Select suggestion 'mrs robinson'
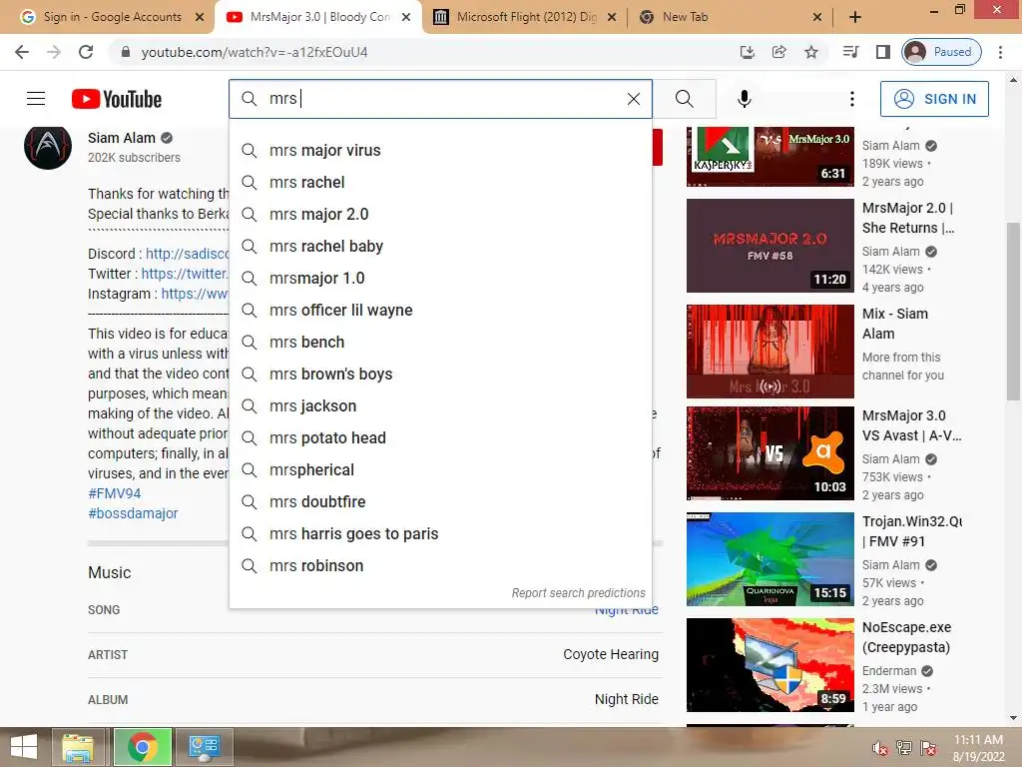The height and width of the screenshot is (767, 1022). [440, 565]
